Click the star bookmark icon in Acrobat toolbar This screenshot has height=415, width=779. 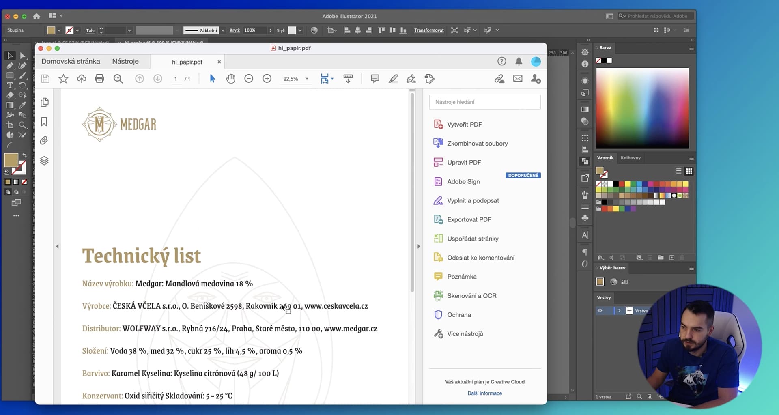click(63, 79)
